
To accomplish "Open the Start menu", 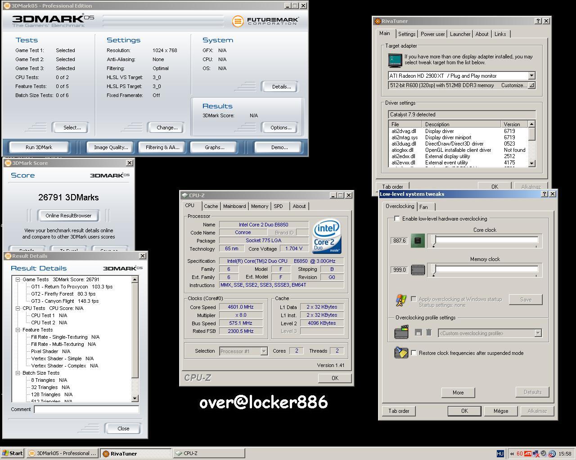I will click(13, 453).
